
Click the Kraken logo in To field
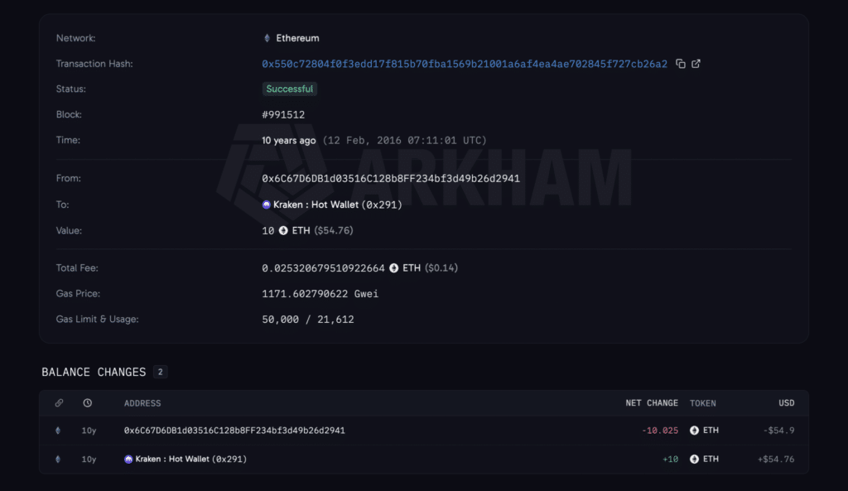266,205
